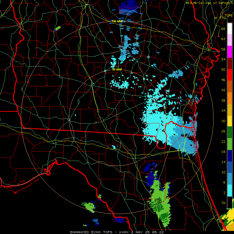Click the '38' legend value
The height and width of the screenshot is (234, 234).
click(x=223, y=101)
